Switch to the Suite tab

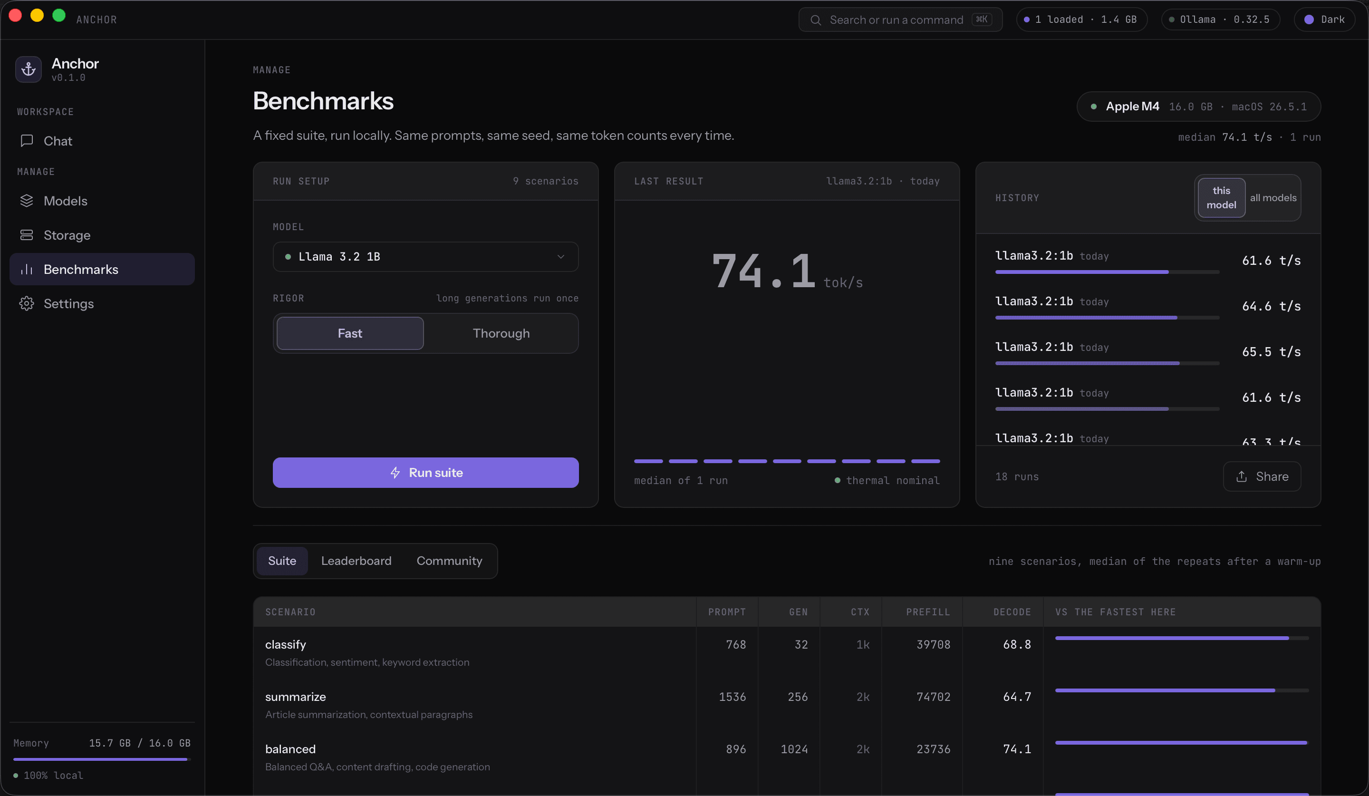coord(282,561)
